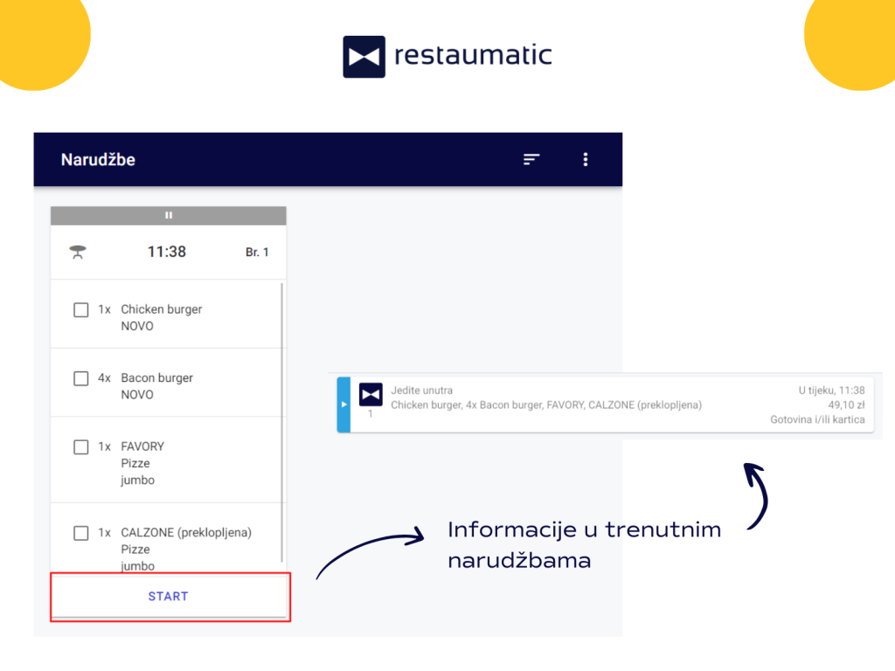Click the Narudžbe header title

(x=98, y=160)
